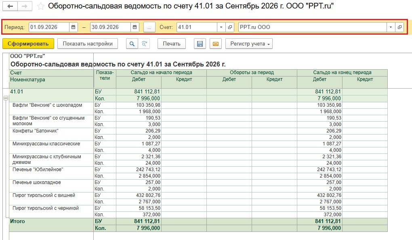Expand the organization PPT.ru ООО dropdown
The width and height of the screenshot is (412, 240).
coord(391,27)
